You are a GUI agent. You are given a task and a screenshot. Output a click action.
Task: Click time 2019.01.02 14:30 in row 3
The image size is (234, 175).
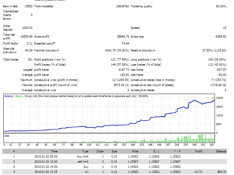pyautogui.click(x=46, y=167)
